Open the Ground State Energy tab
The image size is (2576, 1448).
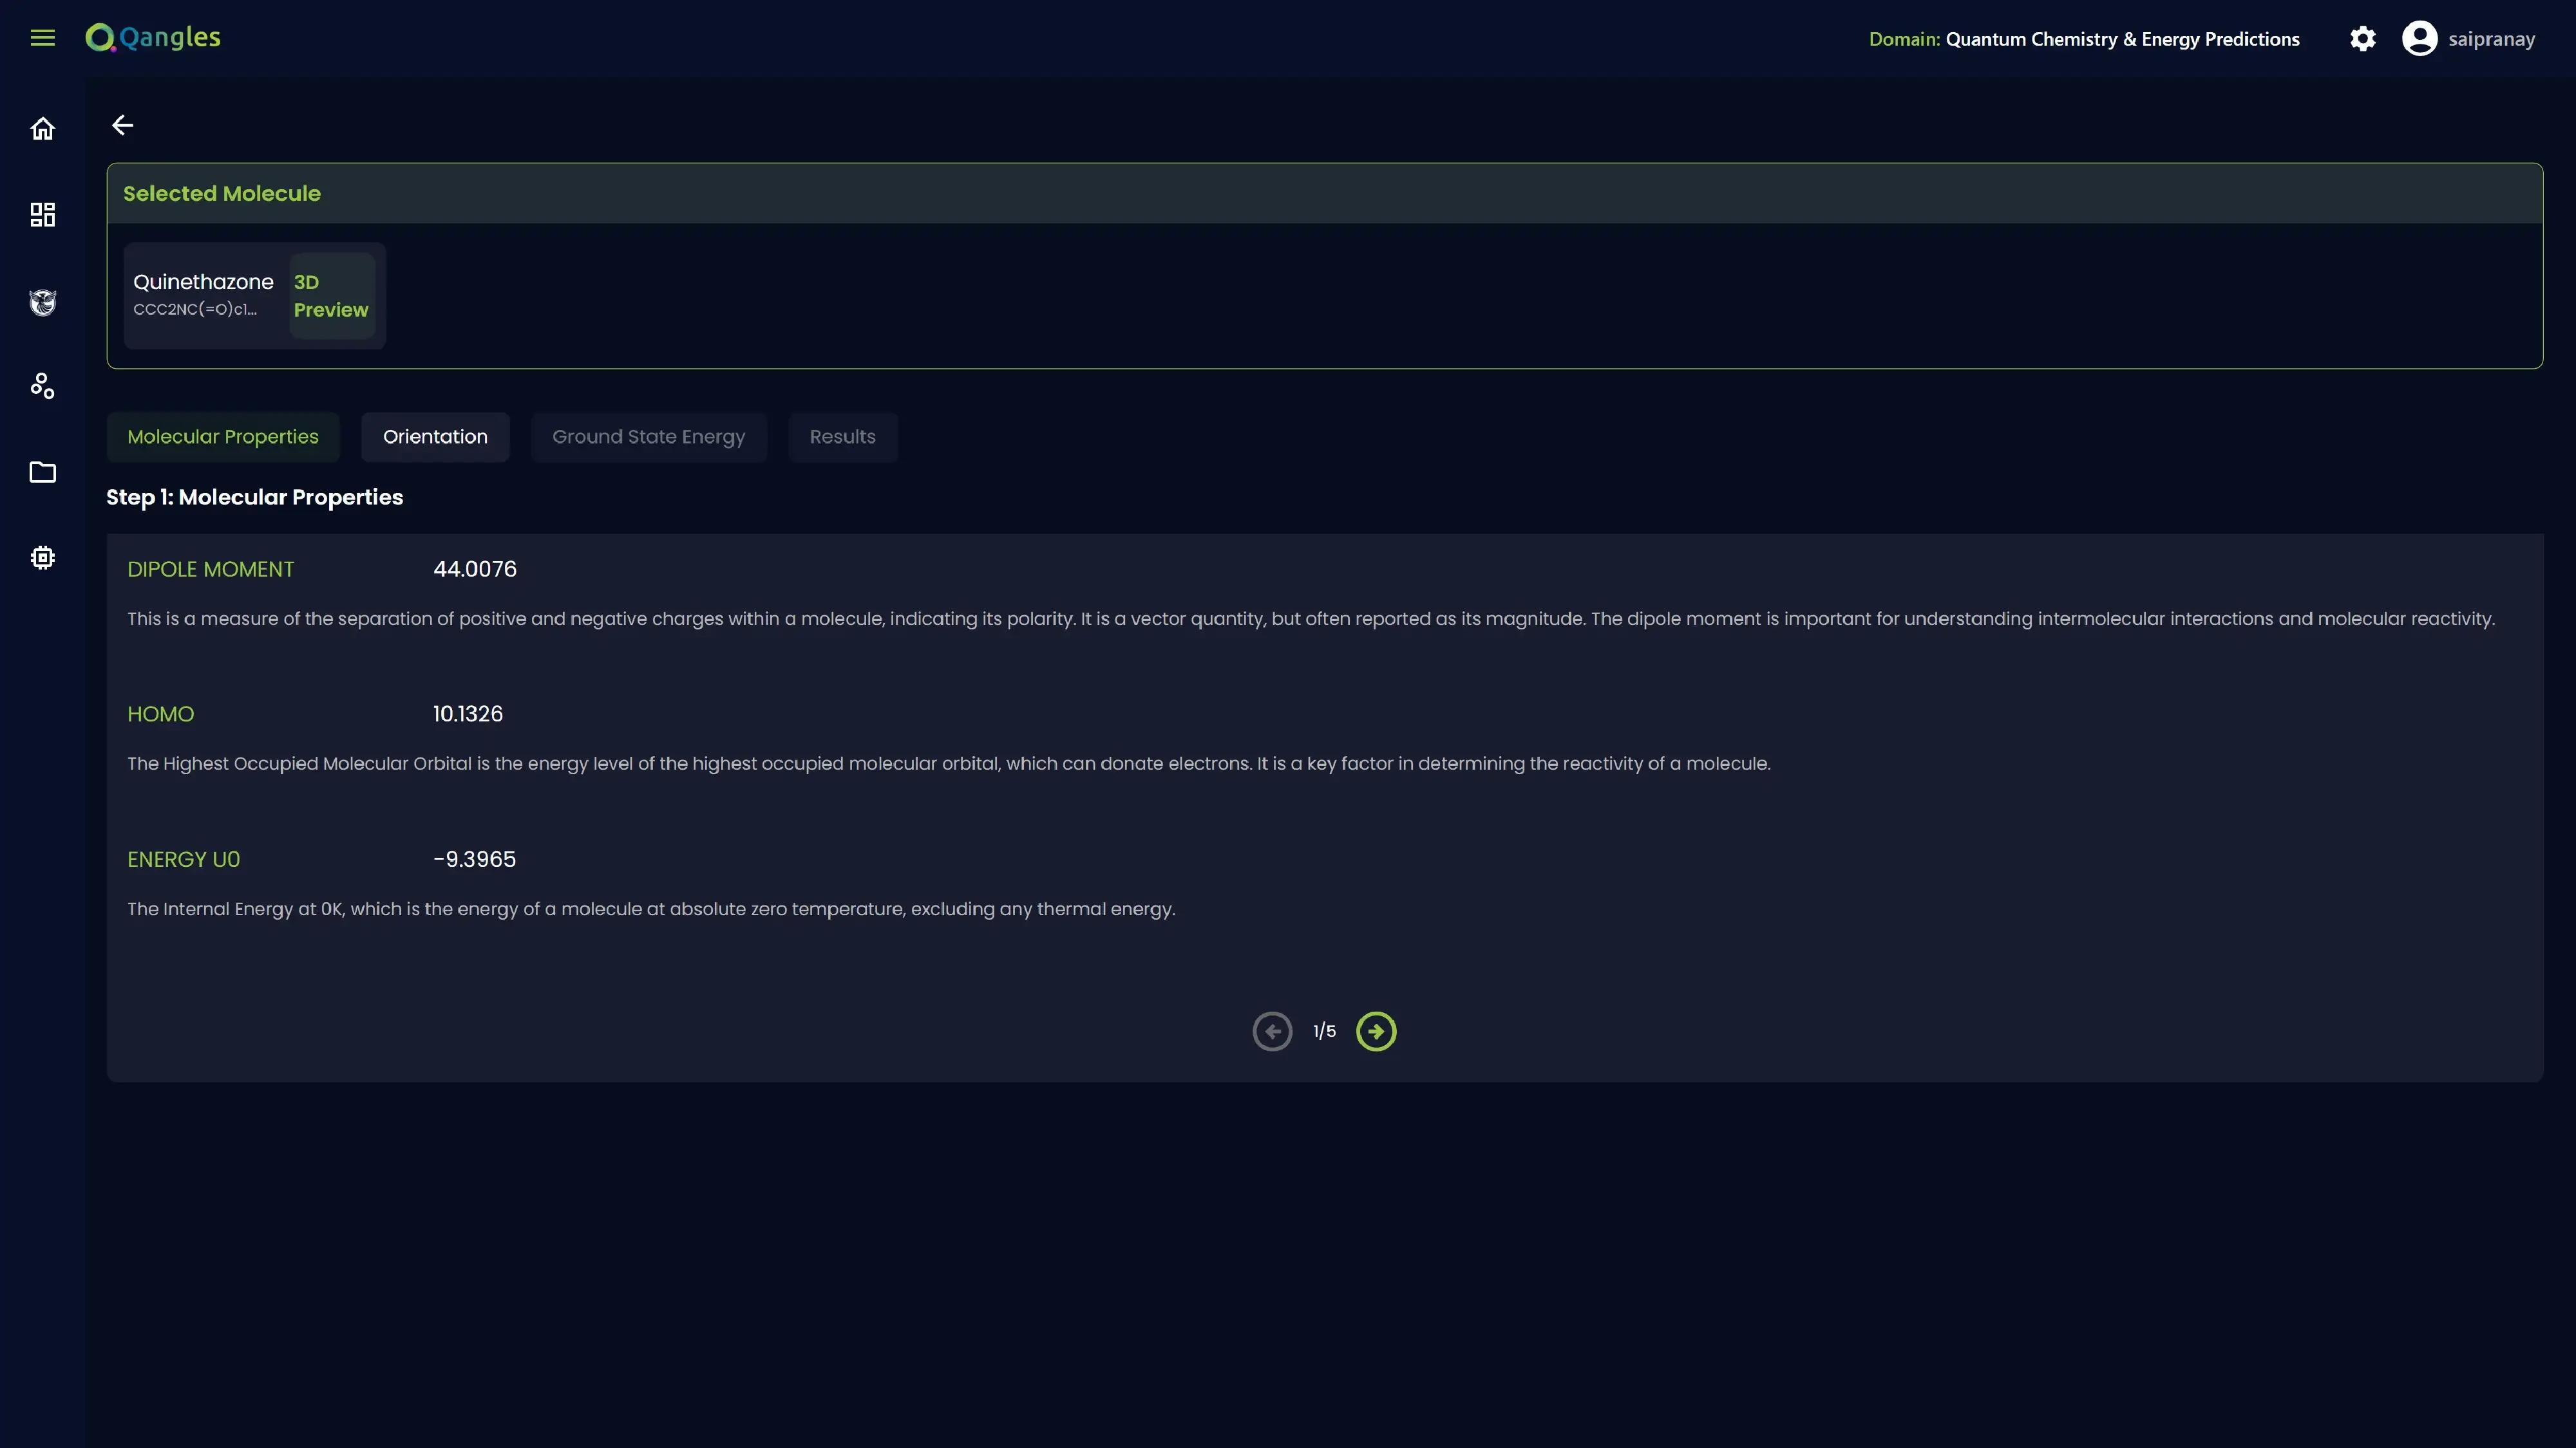click(648, 437)
